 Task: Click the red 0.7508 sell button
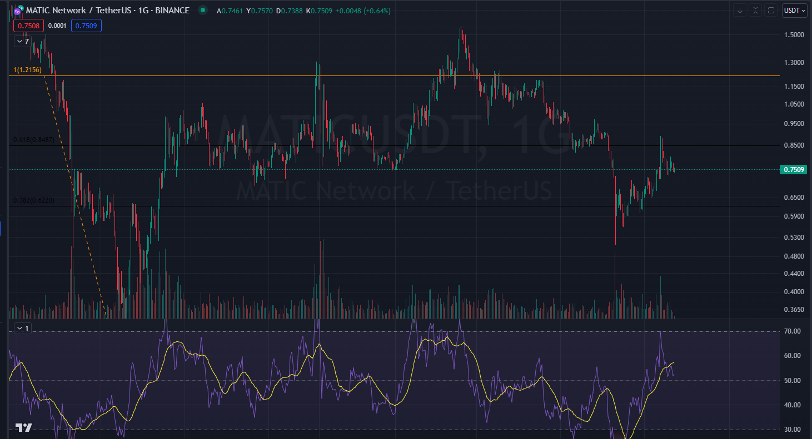(28, 26)
